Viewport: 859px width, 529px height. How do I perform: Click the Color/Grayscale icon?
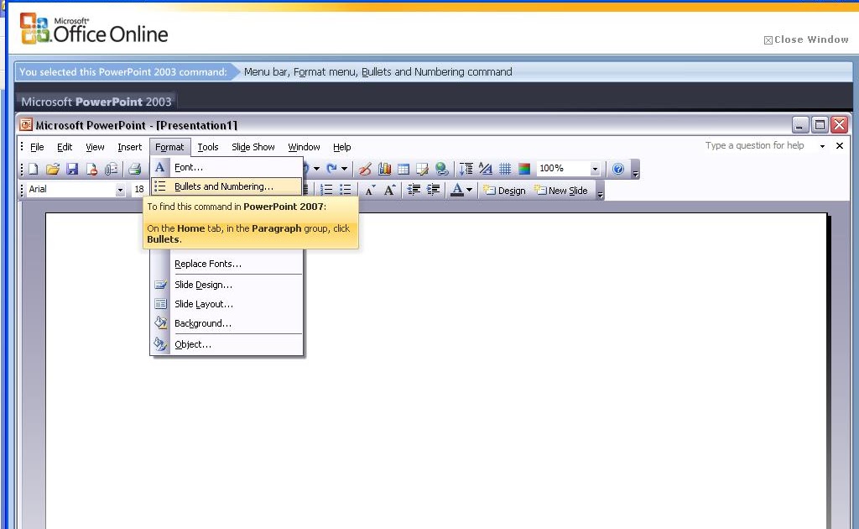(x=524, y=169)
